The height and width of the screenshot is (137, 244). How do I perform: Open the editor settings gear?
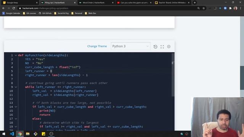pos(169,46)
